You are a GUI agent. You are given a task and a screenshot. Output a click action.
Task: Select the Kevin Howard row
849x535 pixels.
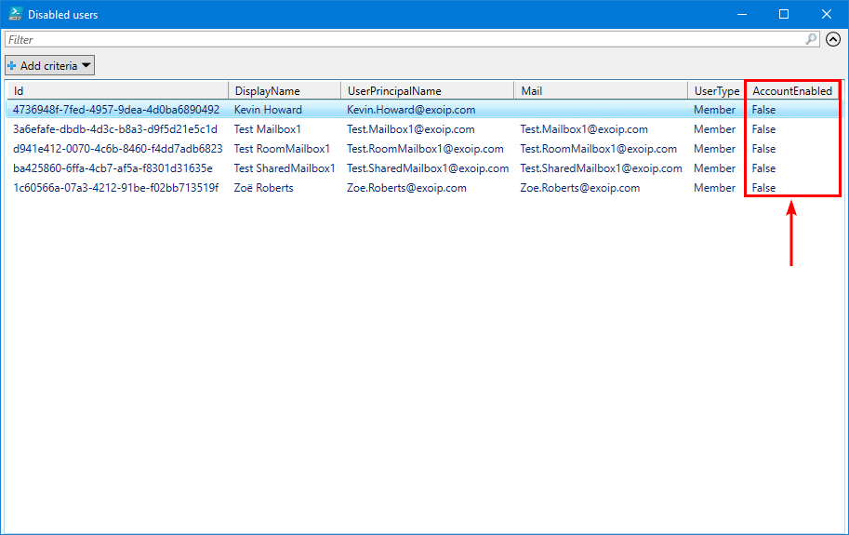click(x=268, y=110)
